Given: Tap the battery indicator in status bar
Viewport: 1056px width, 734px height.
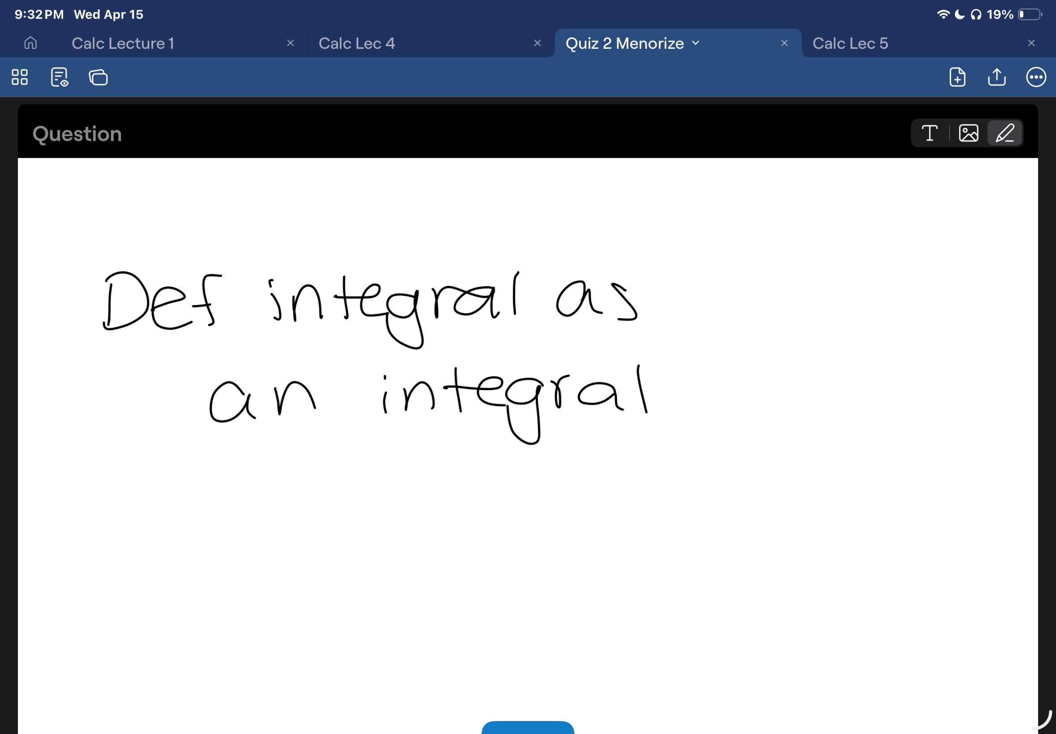Looking at the screenshot, I should click(x=1030, y=15).
